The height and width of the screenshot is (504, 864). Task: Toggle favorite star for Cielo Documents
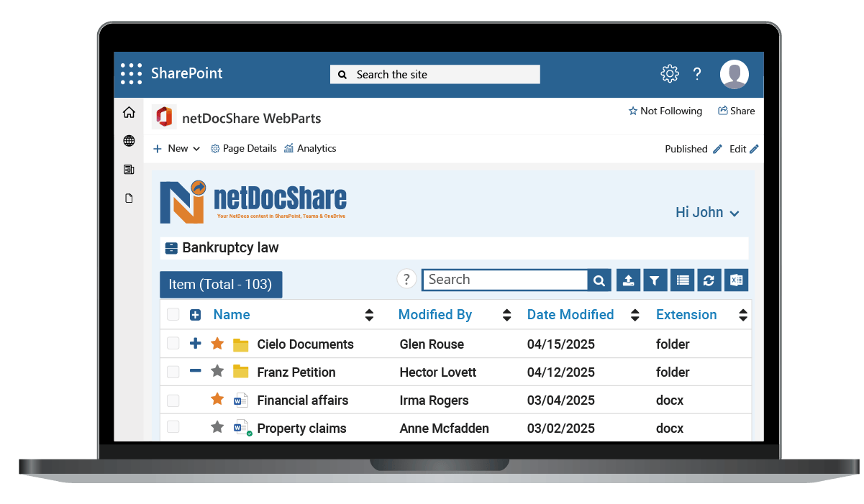point(217,344)
